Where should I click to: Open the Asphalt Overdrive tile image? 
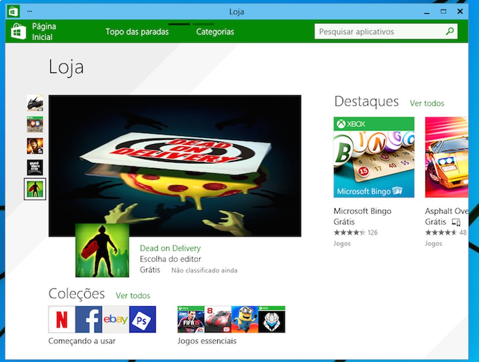pos(446,157)
